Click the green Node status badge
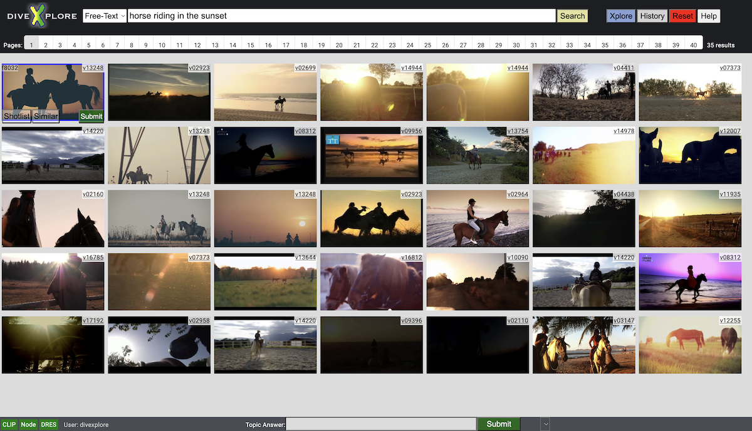 (28, 424)
